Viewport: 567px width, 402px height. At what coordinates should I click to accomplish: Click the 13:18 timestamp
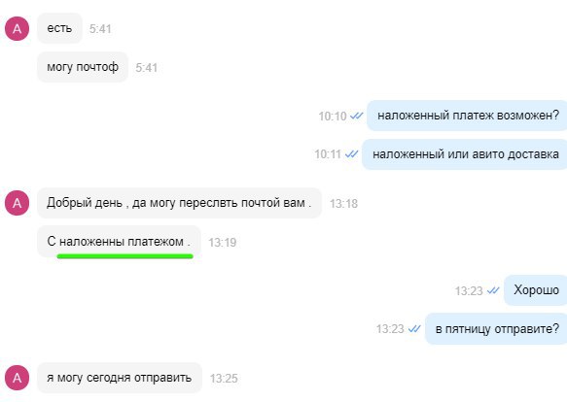click(343, 204)
